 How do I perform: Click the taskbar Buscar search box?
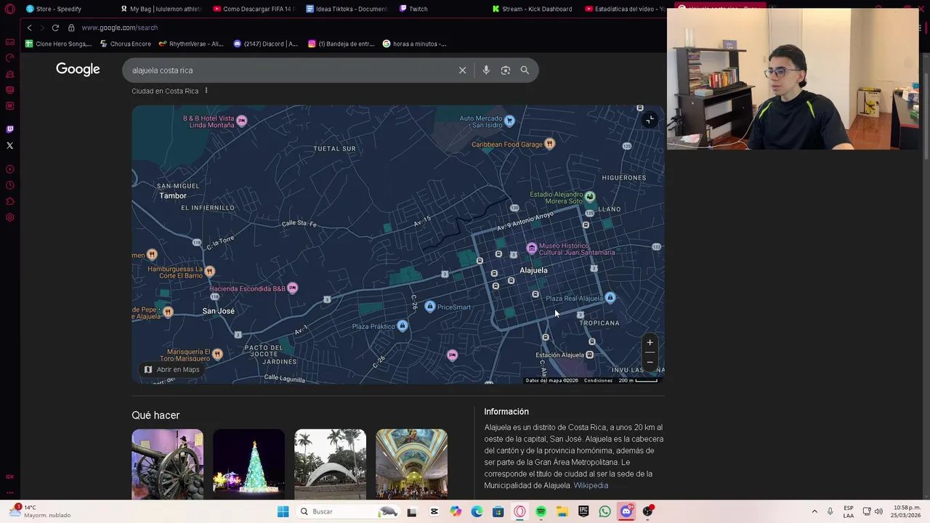348,511
